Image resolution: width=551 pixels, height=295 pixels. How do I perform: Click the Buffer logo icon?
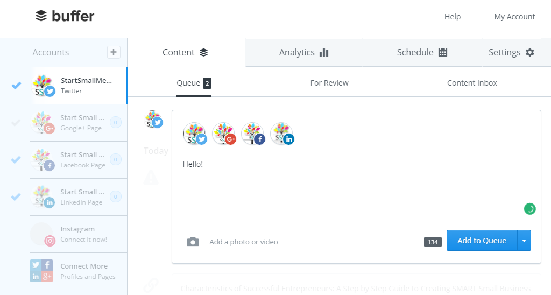[41, 16]
